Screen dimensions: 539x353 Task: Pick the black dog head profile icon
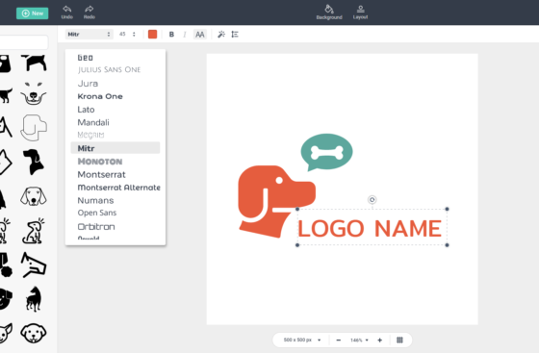pos(34,162)
